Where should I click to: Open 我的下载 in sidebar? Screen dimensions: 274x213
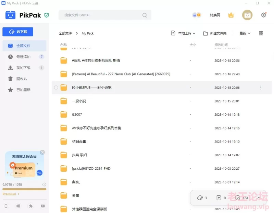click(x=24, y=68)
